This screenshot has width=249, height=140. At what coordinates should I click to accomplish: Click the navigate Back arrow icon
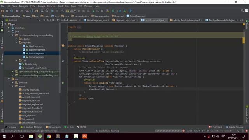(x=52, y=11)
